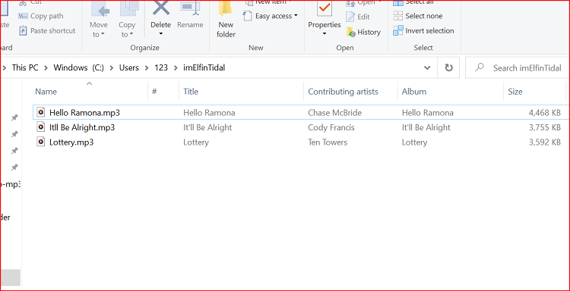Click the Search imElfinTidal box

pos(517,67)
